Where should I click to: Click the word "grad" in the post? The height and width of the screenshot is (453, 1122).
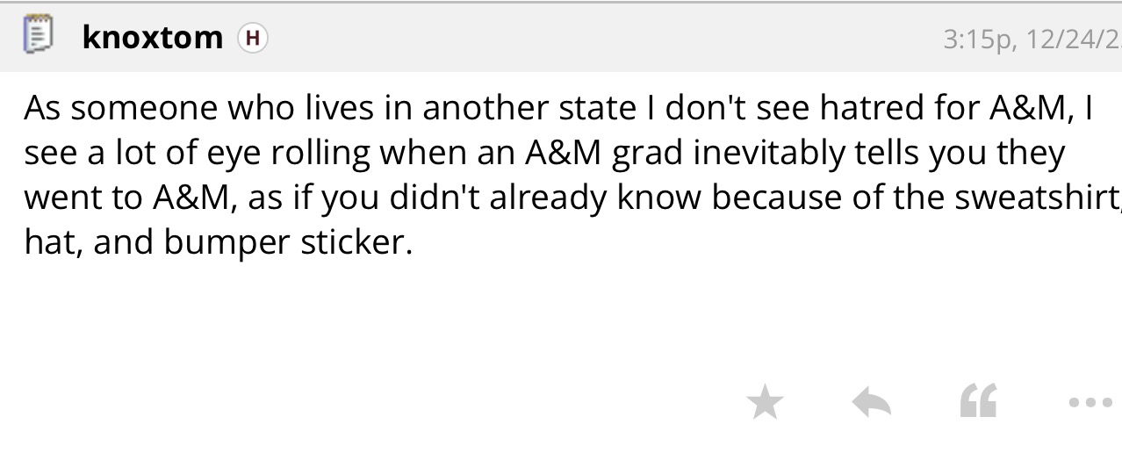[645, 154]
